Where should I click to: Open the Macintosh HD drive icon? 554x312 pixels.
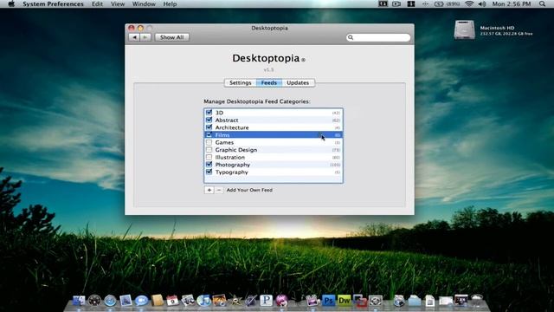pyautogui.click(x=464, y=30)
